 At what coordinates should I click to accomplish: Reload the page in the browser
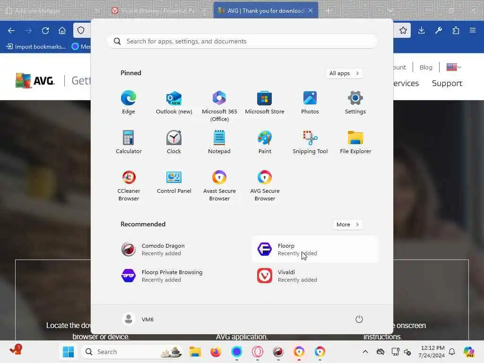[x=45, y=31]
